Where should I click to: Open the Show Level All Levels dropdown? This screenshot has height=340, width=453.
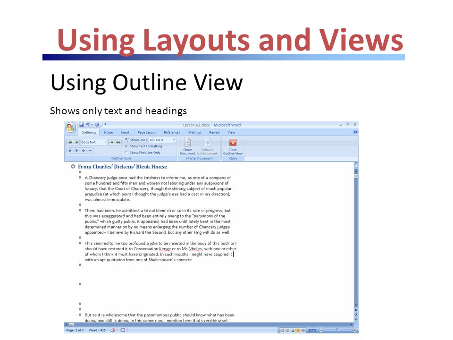[174, 140]
